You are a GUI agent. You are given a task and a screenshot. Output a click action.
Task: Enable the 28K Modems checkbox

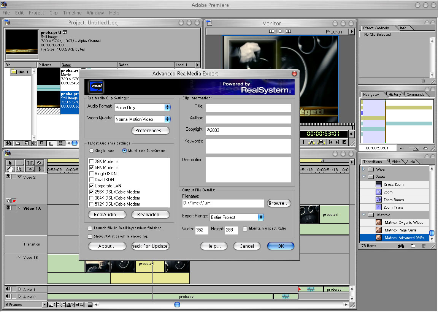click(x=91, y=162)
